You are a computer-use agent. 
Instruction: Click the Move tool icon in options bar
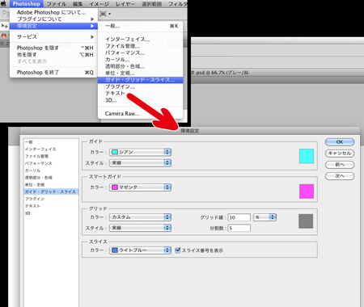[4, 26]
